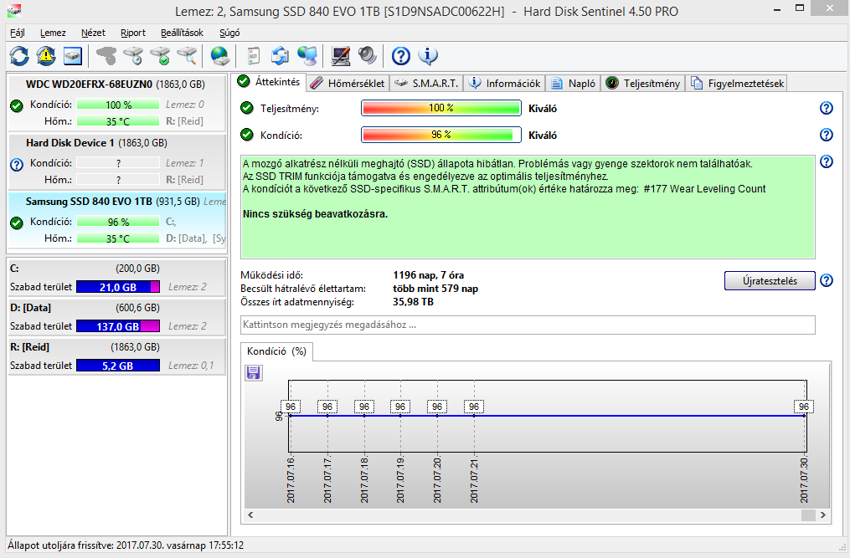Image resolution: width=850 pixels, height=558 pixels.
Task: Open the Súgó menu
Action: tap(229, 33)
